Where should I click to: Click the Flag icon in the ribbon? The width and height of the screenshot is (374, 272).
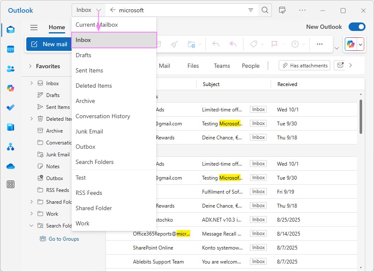pos(274,44)
